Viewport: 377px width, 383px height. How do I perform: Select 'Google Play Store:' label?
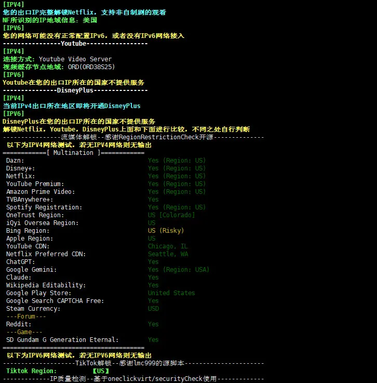click(38, 293)
